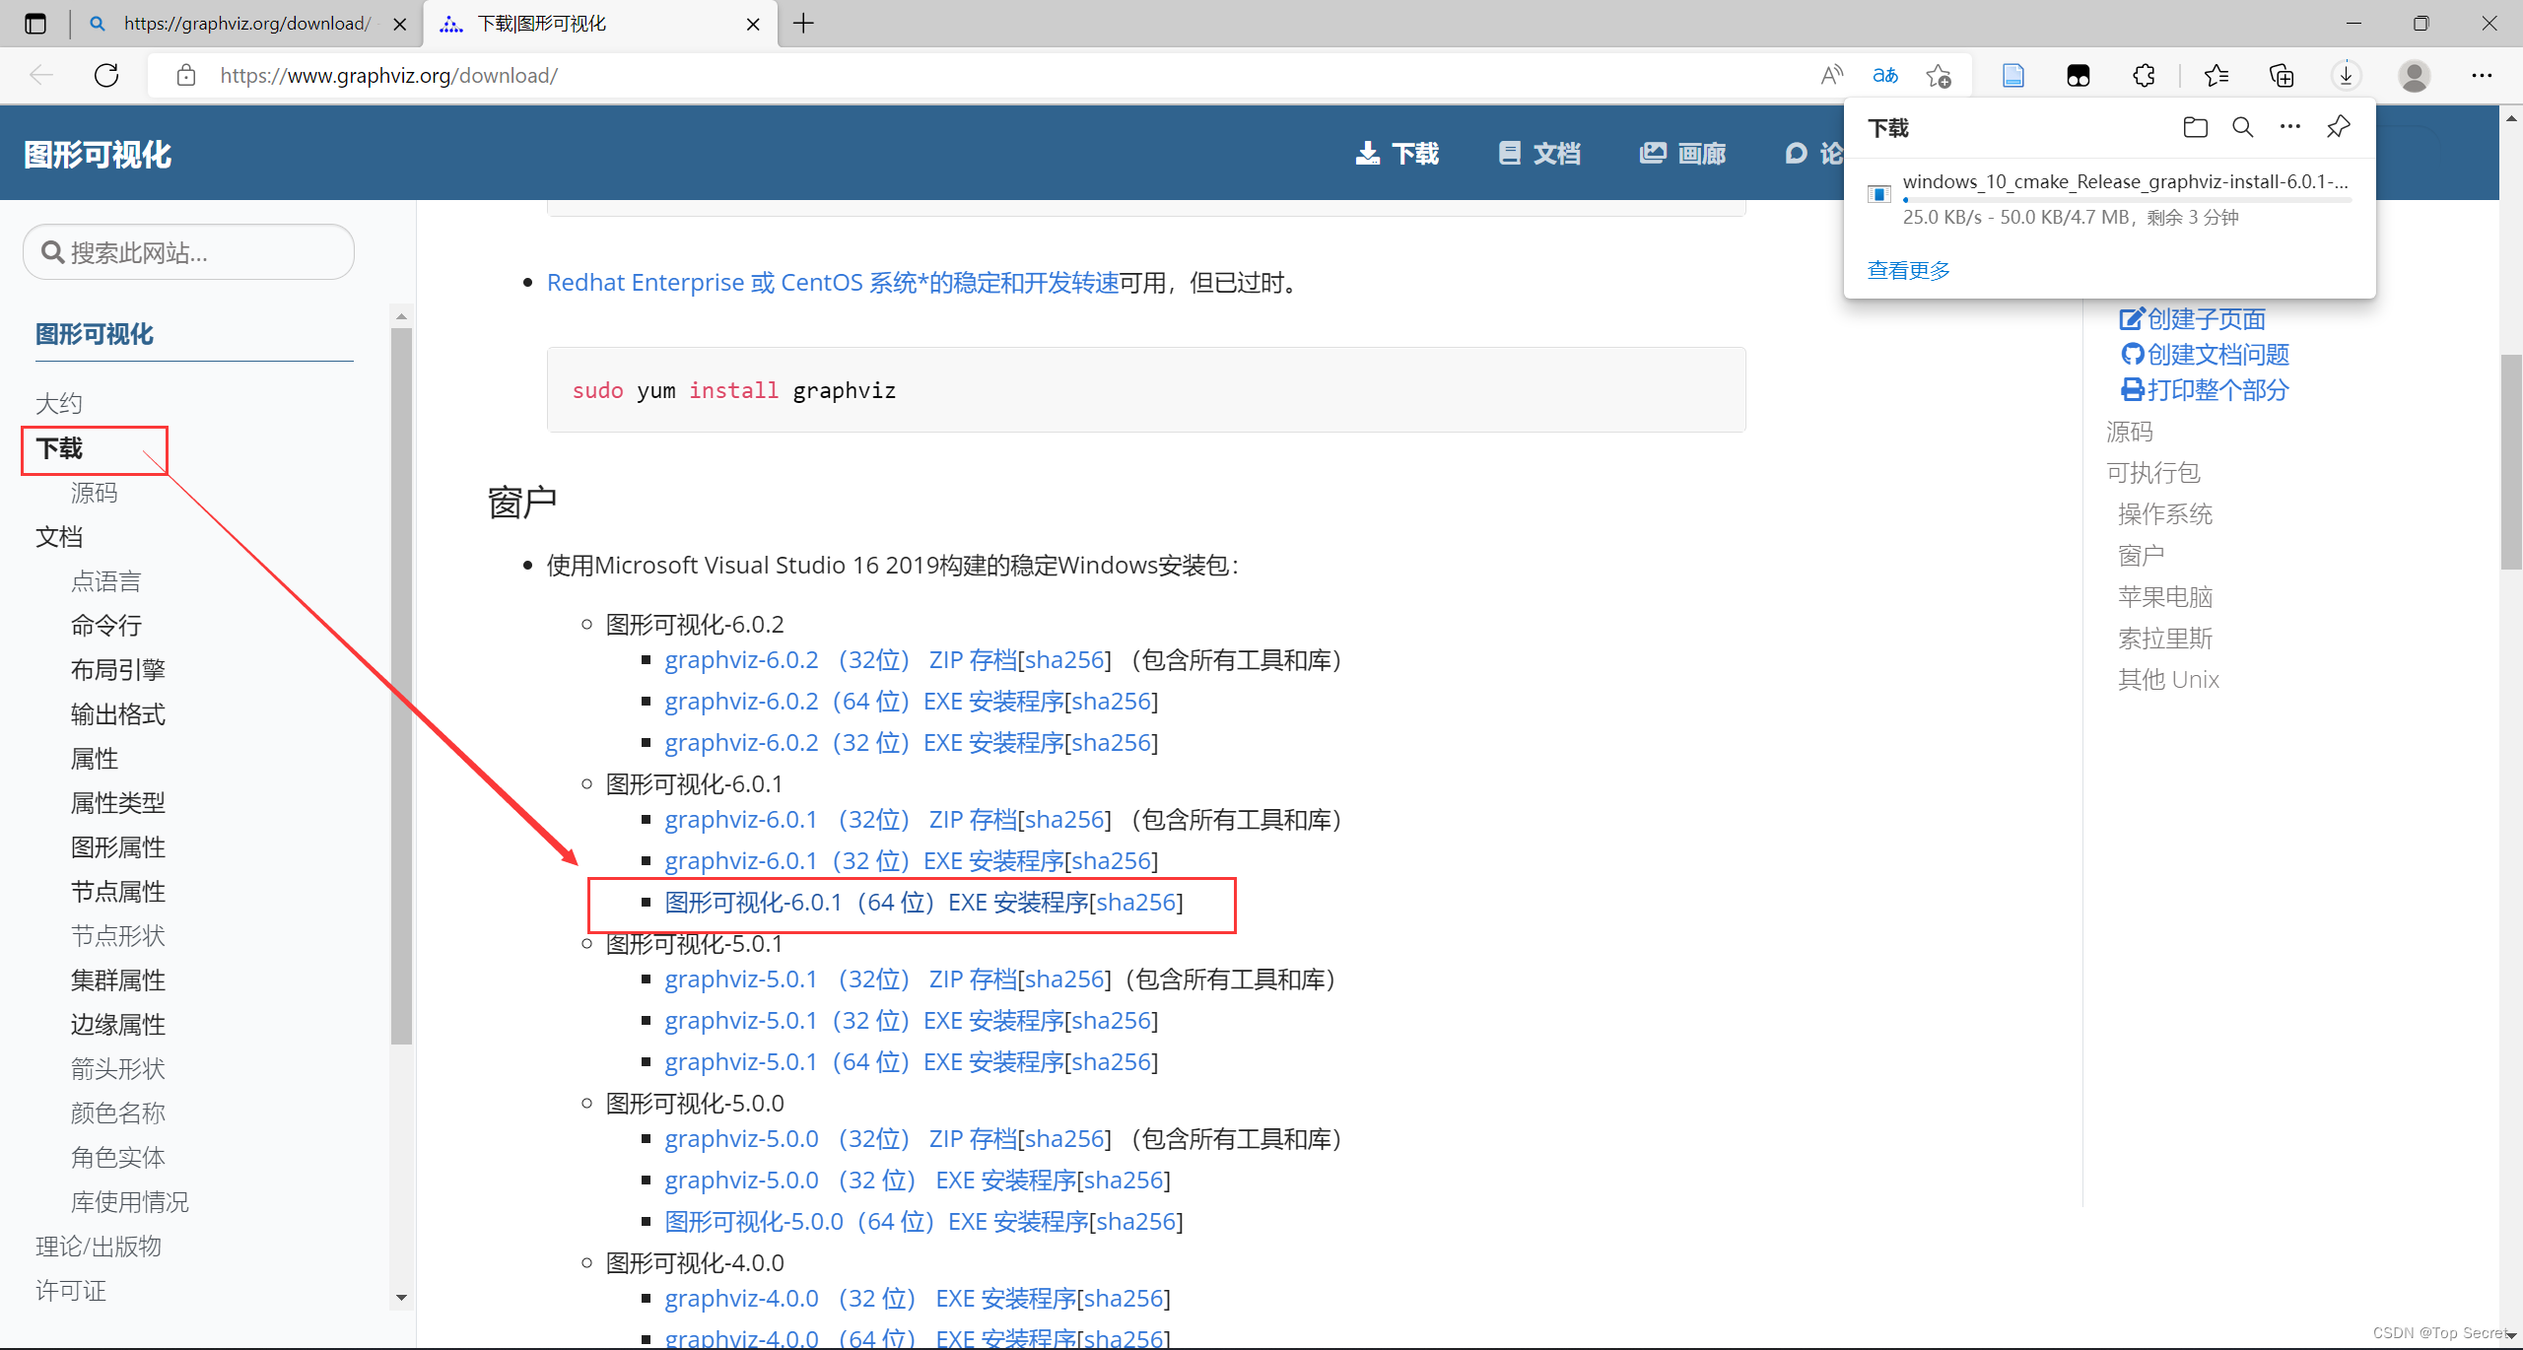This screenshot has width=2523, height=1350.
Task: Open the Favorites list icon
Action: (2216, 75)
